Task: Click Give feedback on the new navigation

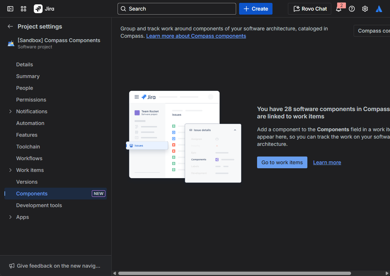Action: (x=55, y=266)
